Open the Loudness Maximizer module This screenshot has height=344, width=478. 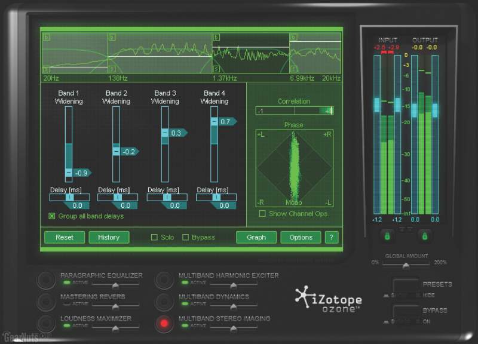click(x=46, y=324)
